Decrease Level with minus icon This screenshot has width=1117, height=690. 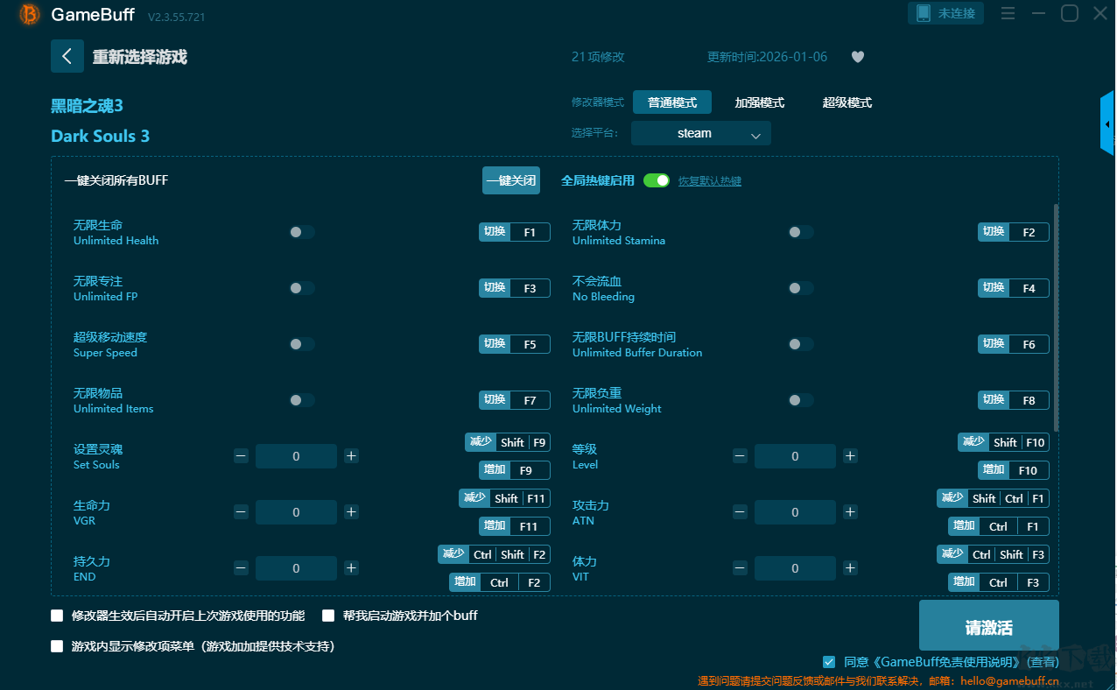coord(740,456)
